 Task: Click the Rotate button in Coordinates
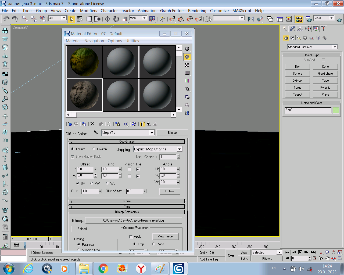coord(170,191)
